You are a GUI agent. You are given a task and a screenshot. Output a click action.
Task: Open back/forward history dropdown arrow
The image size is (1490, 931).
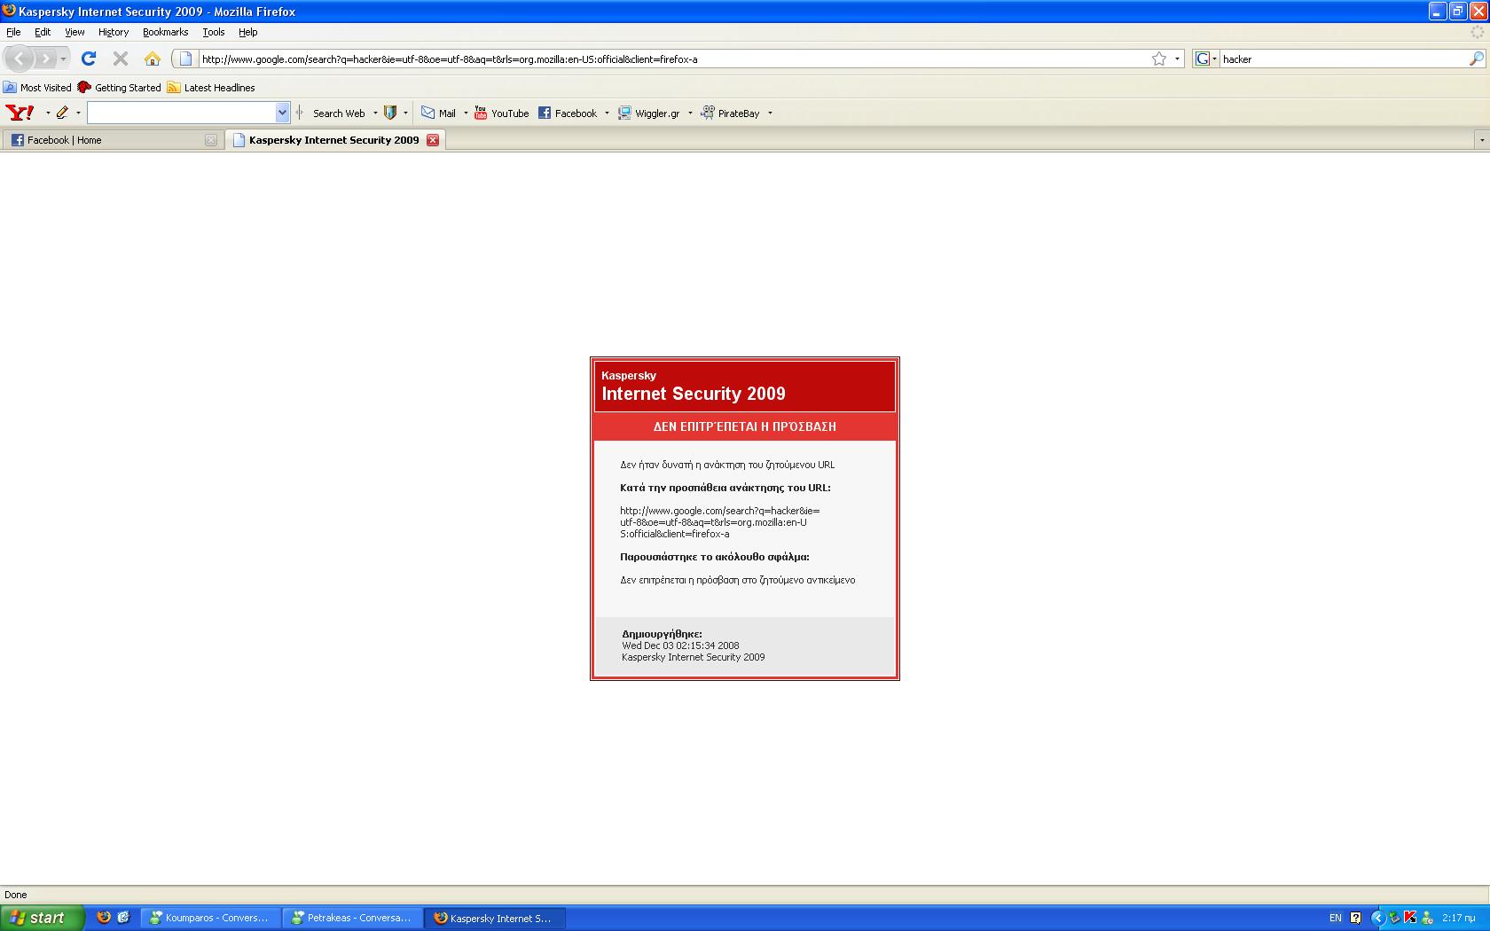(63, 59)
